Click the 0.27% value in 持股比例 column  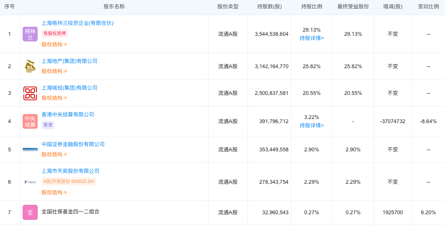click(312, 212)
